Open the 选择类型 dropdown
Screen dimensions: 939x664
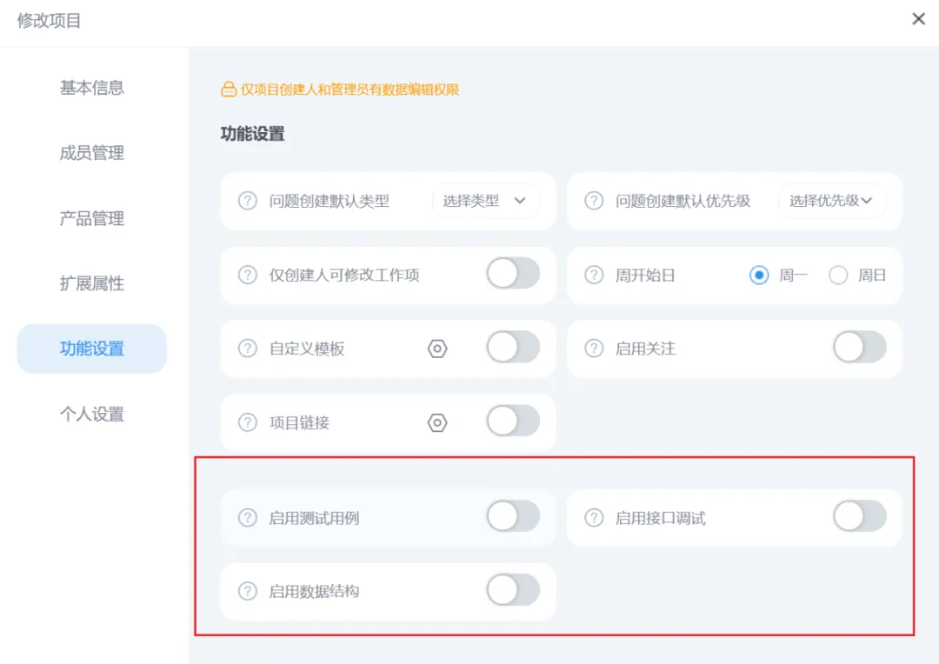[x=485, y=201]
